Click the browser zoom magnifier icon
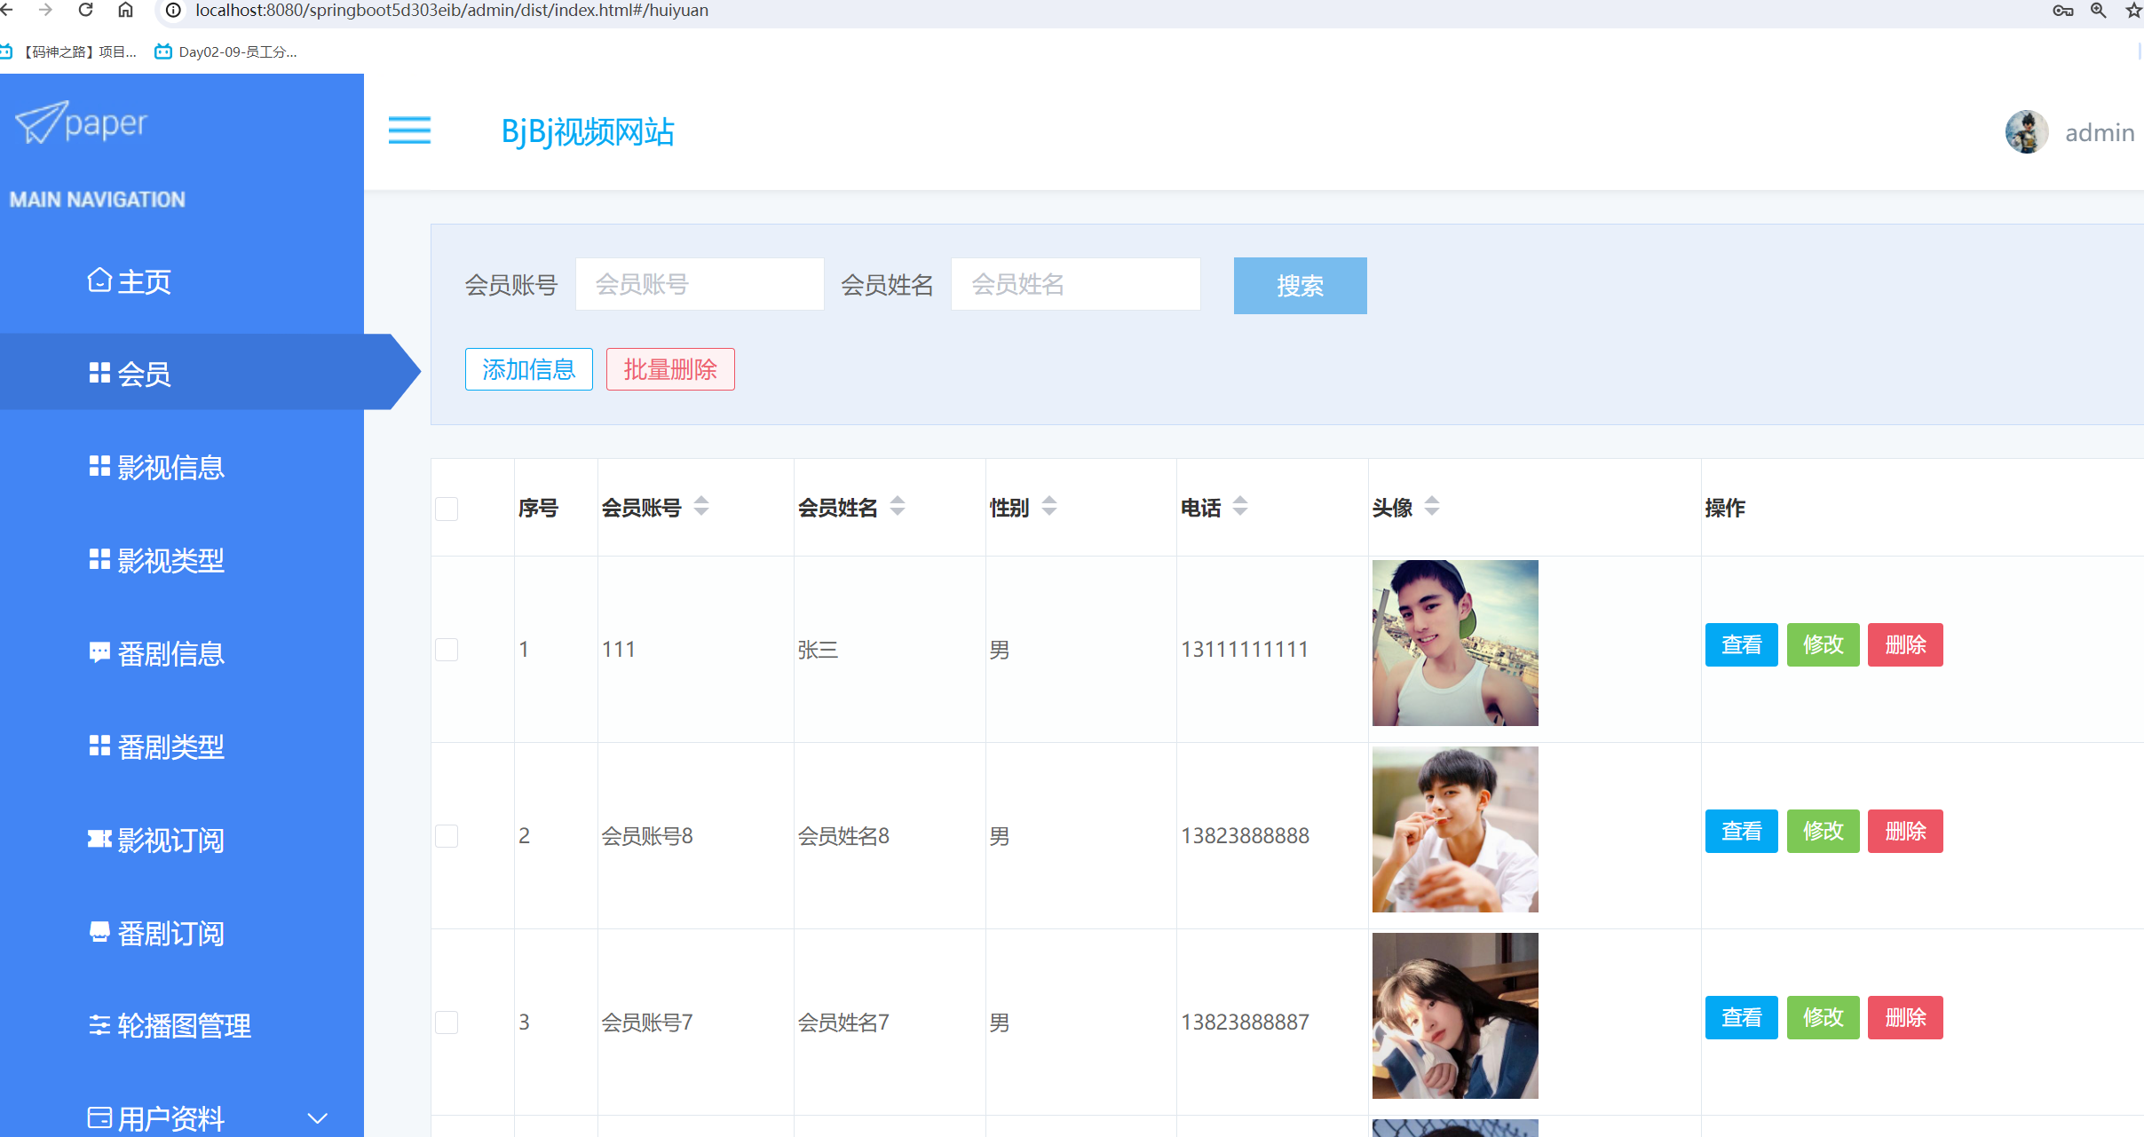 point(2098,10)
